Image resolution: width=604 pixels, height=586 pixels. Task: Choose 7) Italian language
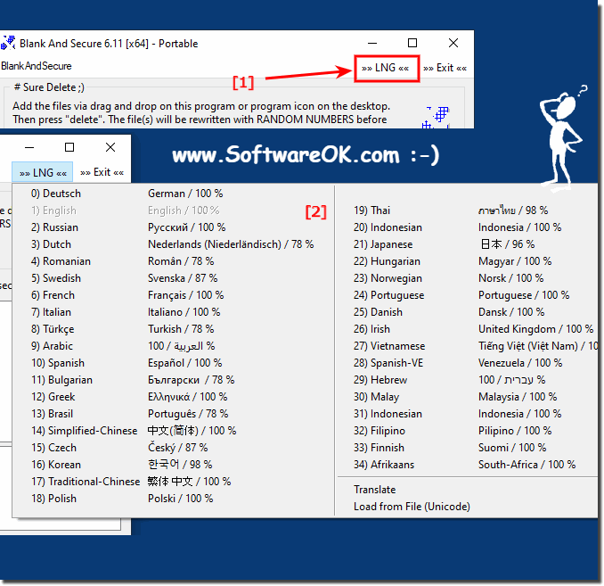pos(174,312)
